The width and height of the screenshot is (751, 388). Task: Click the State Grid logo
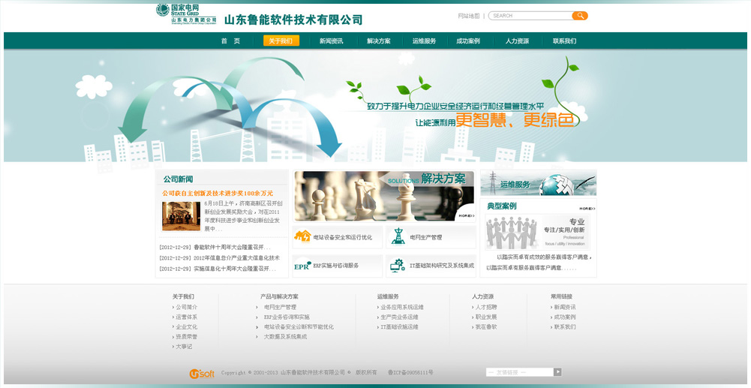[x=186, y=14]
